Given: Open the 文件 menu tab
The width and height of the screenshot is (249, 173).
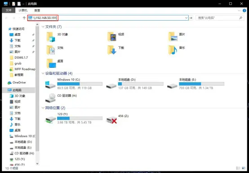Looking at the screenshot, I should click(9, 10).
